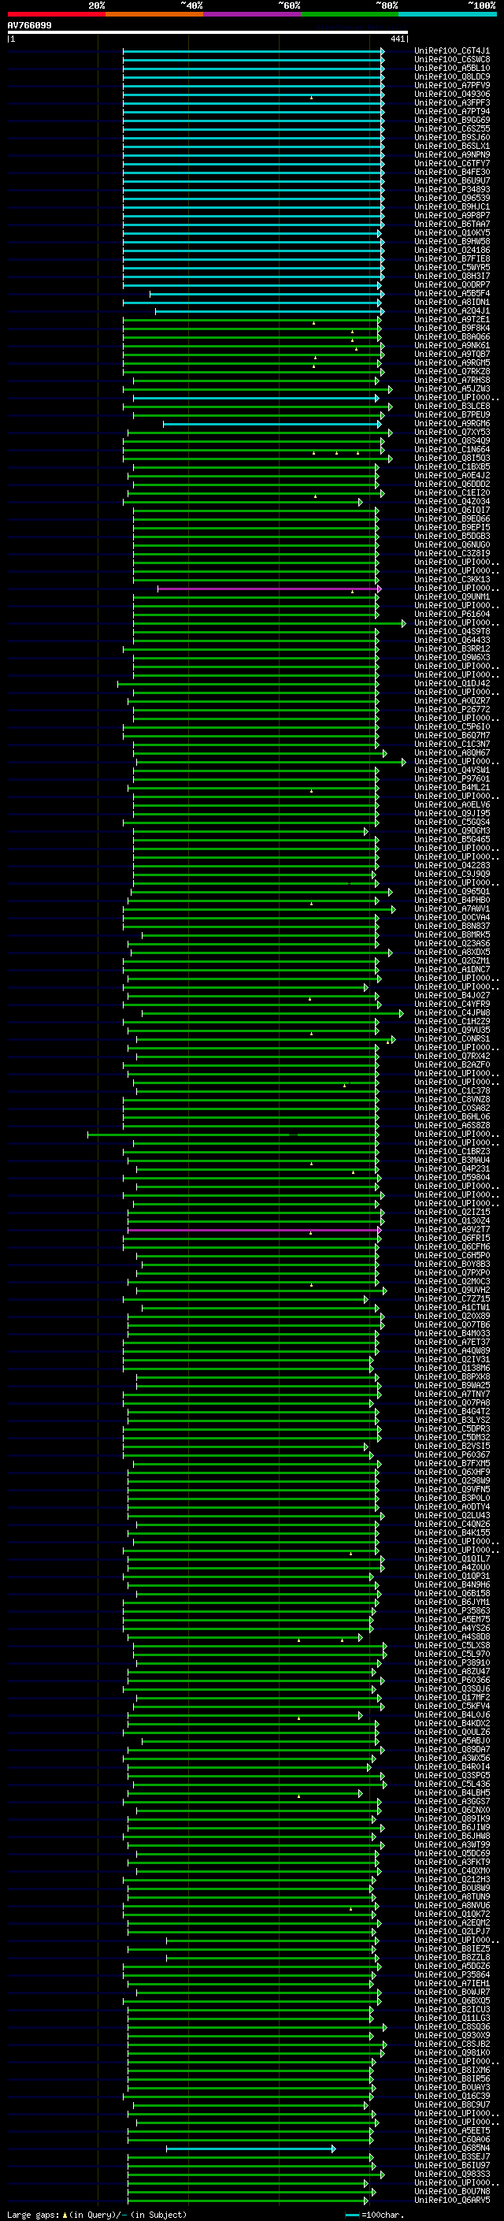Image resolution: width=504 pixels, height=2221 pixels.
Task: Select the UniRef100_C1C378 label
Action: point(452,1090)
